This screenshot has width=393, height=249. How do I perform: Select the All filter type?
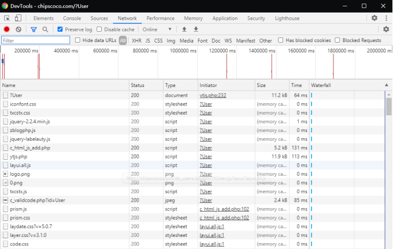click(123, 40)
